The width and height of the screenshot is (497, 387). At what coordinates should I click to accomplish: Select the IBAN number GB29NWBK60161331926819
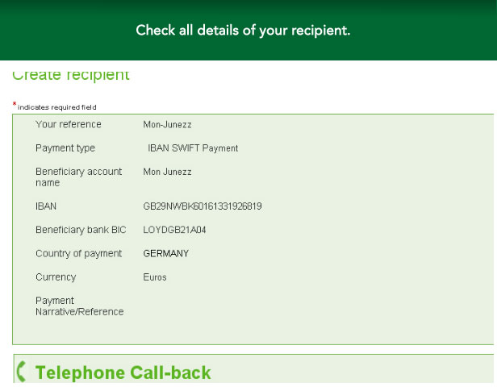(203, 206)
